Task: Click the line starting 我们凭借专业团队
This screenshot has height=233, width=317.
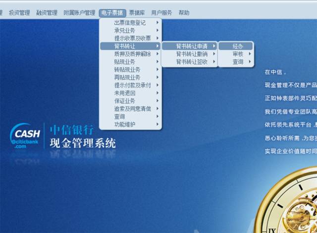Action: tap(291, 111)
